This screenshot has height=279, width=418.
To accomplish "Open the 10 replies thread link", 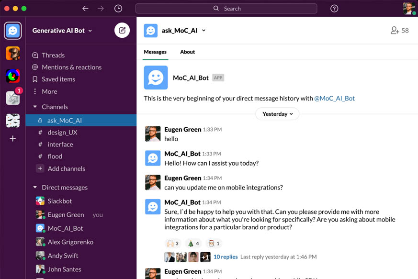I will 226,257.
